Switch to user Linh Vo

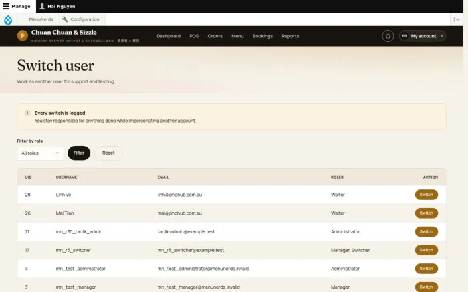coord(427,195)
